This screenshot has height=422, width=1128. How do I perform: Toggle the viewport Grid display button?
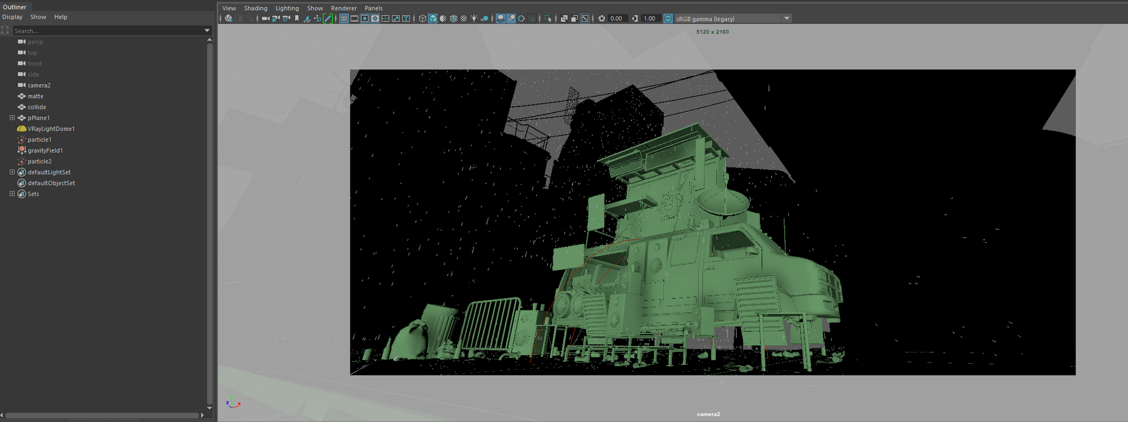[344, 19]
